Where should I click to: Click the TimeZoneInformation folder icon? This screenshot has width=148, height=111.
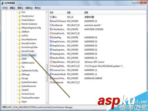20,98
